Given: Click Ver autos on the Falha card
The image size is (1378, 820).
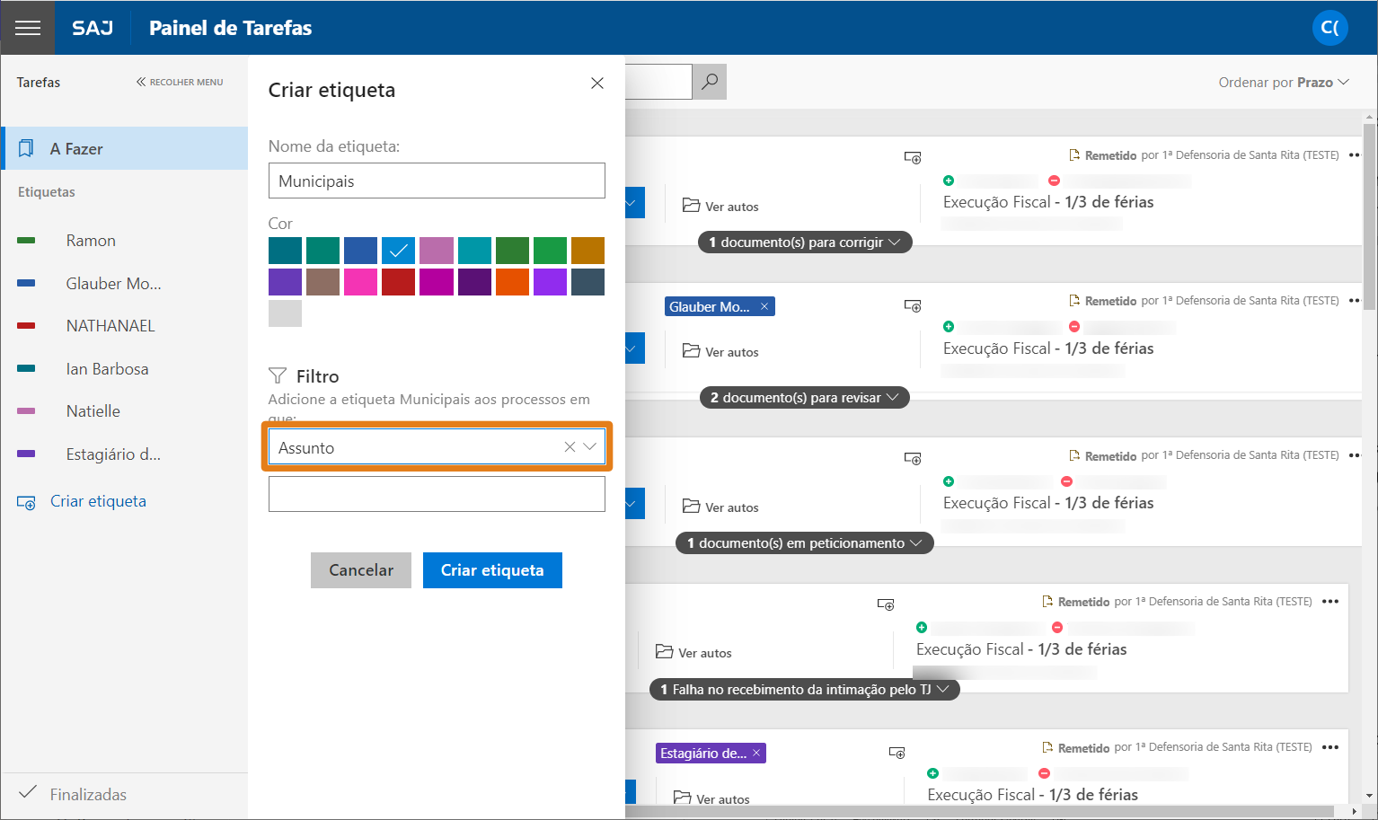Looking at the screenshot, I should click(693, 653).
